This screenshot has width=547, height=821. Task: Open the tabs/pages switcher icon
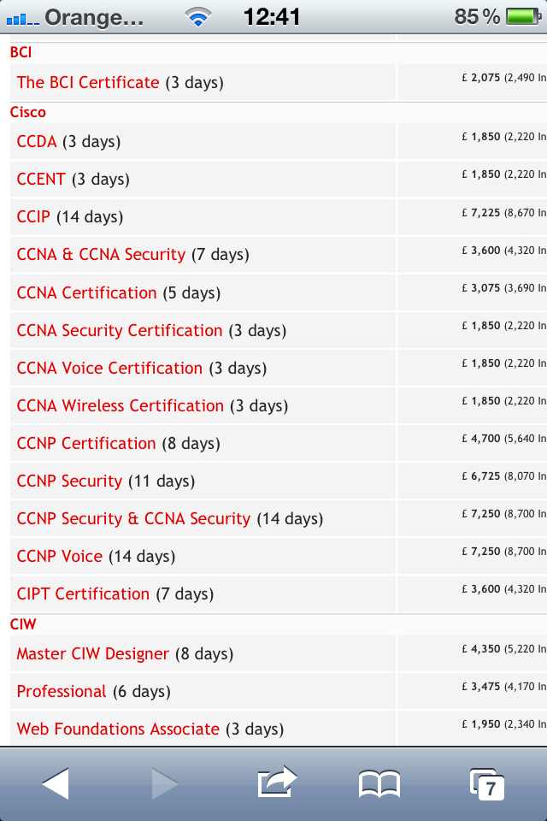pos(487,783)
